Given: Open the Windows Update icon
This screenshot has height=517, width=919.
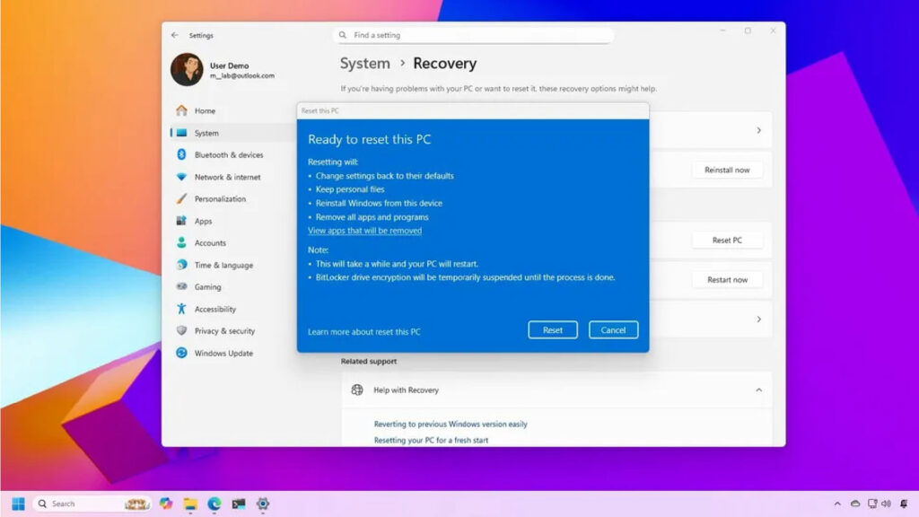Looking at the screenshot, I should tap(181, 353).
